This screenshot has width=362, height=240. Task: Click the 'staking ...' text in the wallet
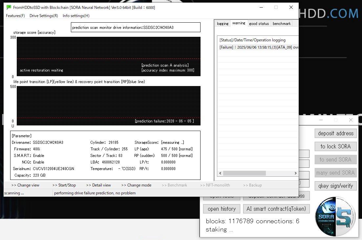pyautogui.click(x=219, y=229)
